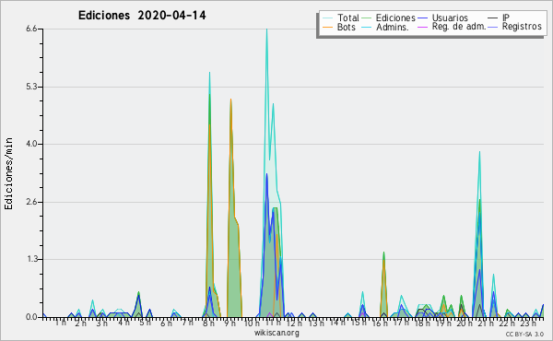Click the 2 h x-axis tick label
This screenshot has width=553, height=341.
point(81,323)
